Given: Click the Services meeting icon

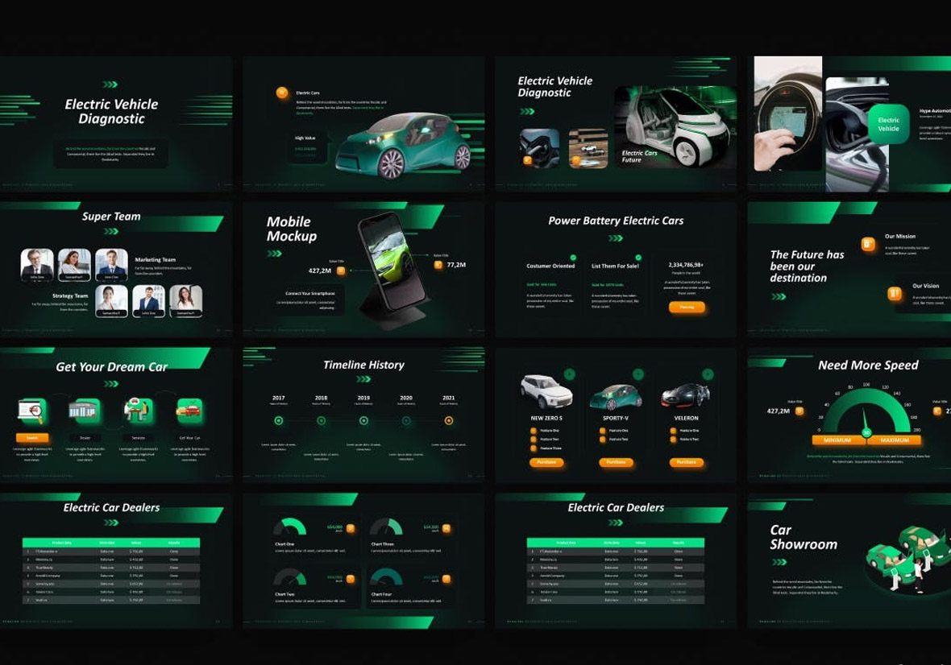Looking at the screenshot, I should [x=138, y=411].
